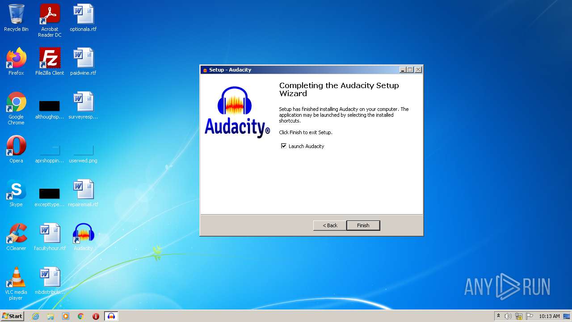Close the Audacity Setup window

(418, 70)
